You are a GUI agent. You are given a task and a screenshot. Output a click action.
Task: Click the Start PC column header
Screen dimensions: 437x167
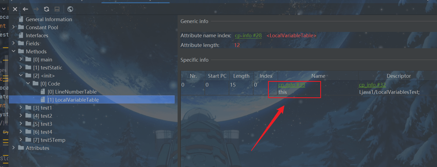[217, 76]
